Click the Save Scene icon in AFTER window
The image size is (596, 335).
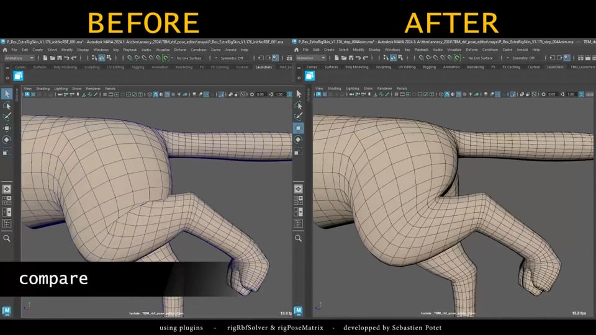point(351,58)
